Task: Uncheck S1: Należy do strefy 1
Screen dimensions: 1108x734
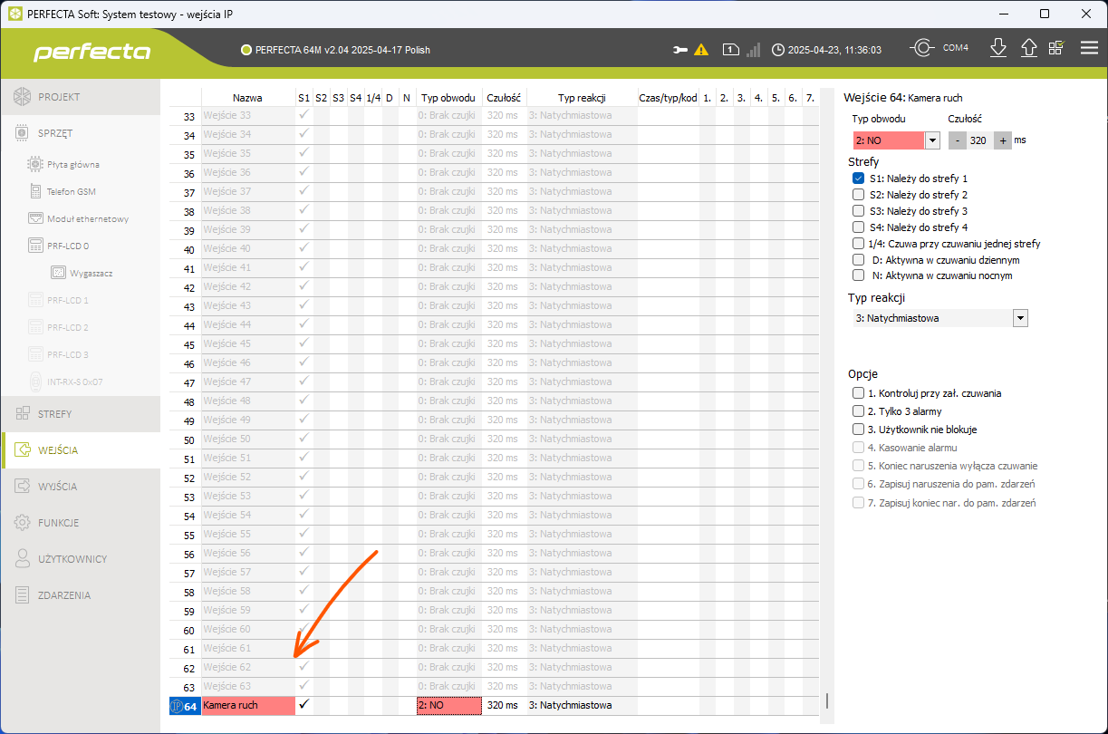Action: point(858,179)
